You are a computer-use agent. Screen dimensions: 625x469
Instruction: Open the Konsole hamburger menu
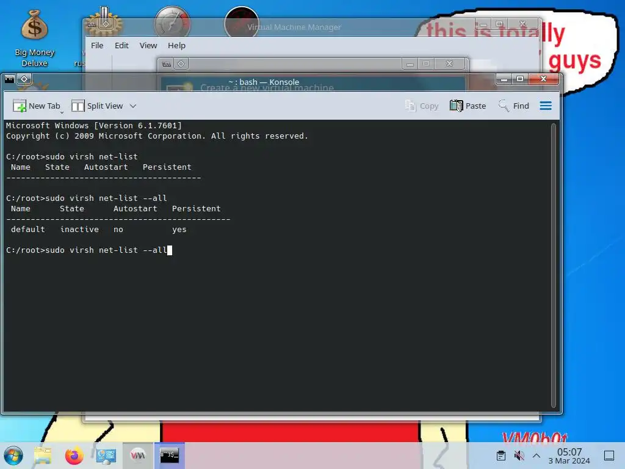coord(546,106)
